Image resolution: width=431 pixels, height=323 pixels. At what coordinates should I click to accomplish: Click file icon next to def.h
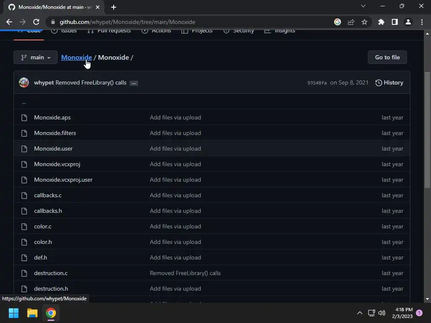coord(24,258)
